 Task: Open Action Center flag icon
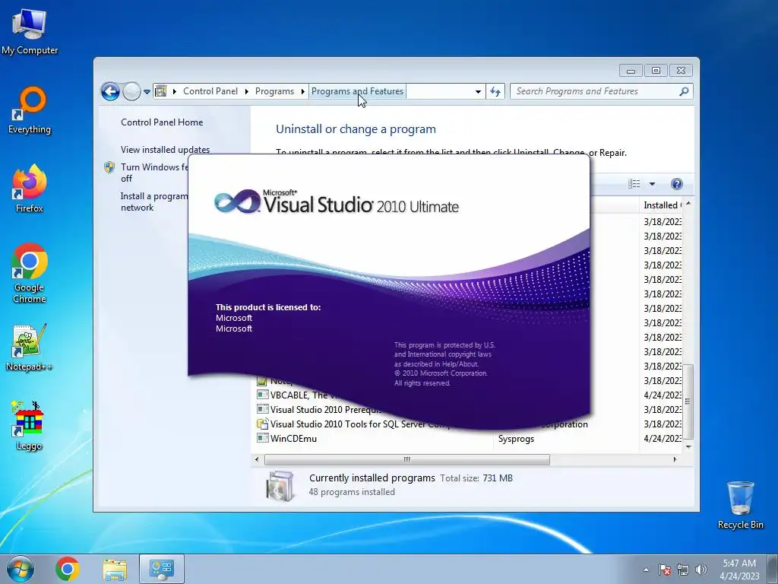pyautogui.click(x=665, y=570)
